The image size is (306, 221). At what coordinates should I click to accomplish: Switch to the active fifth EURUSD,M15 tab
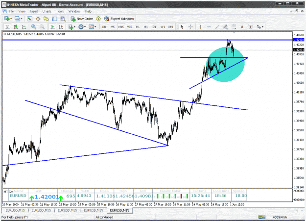pos(119,210)
